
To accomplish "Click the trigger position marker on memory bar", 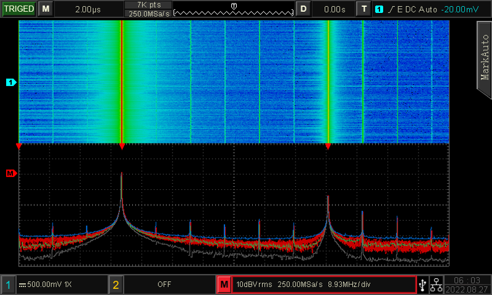I will [234, 6].
